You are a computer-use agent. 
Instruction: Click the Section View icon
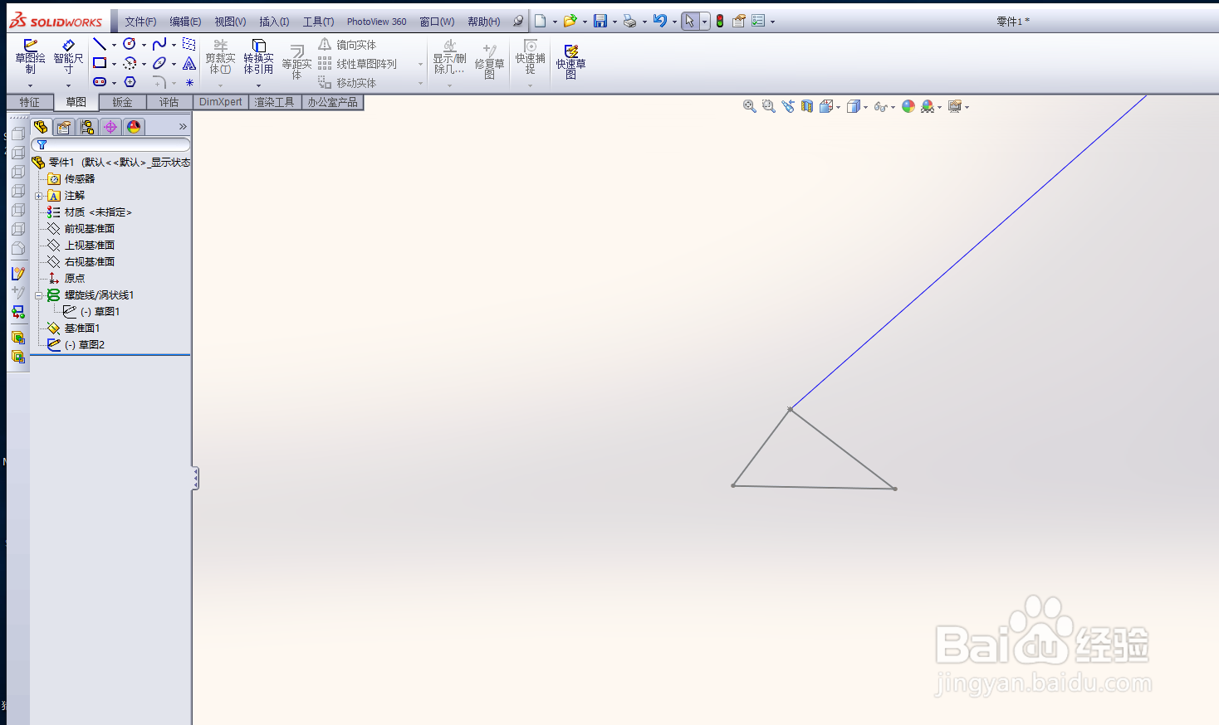click(806, 106)
